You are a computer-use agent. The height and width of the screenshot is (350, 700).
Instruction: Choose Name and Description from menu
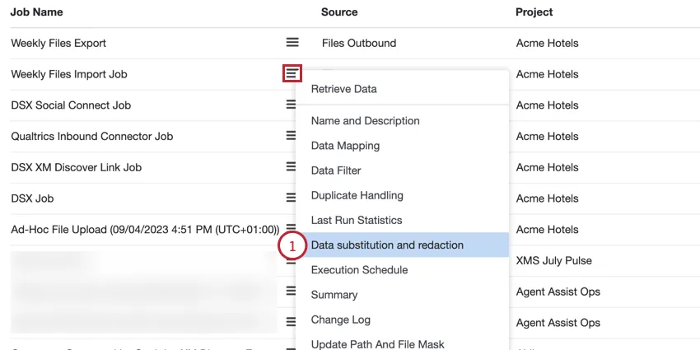pyautogui.click(x=366, y=121)
